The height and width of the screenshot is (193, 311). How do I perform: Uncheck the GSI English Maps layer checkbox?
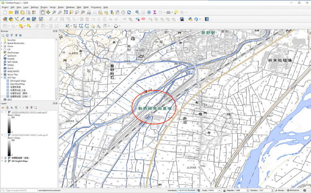coord(6,161)
